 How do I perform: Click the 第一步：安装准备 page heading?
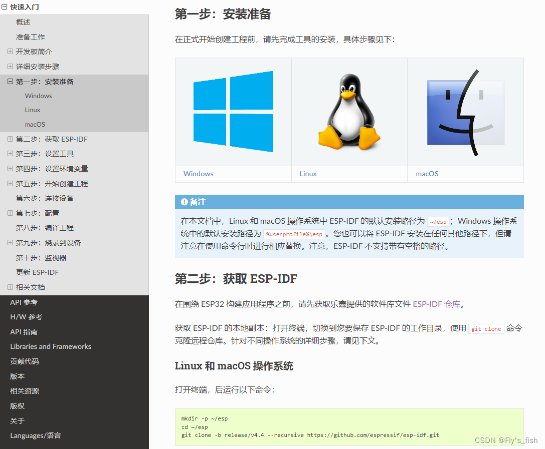click(223, 14)
